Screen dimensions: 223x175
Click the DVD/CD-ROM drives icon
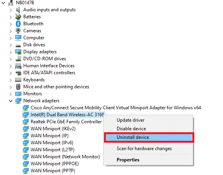pyautogui.click(x=18, y=59)
